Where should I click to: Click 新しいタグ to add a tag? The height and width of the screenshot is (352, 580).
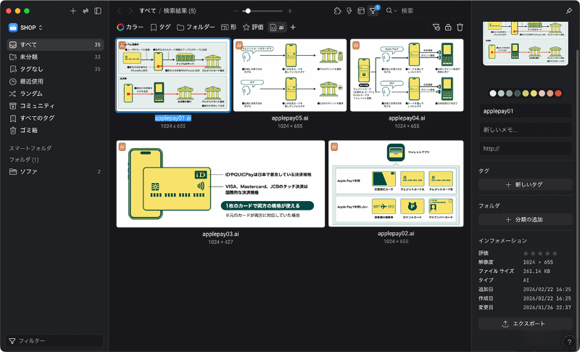tap(525, 184)
